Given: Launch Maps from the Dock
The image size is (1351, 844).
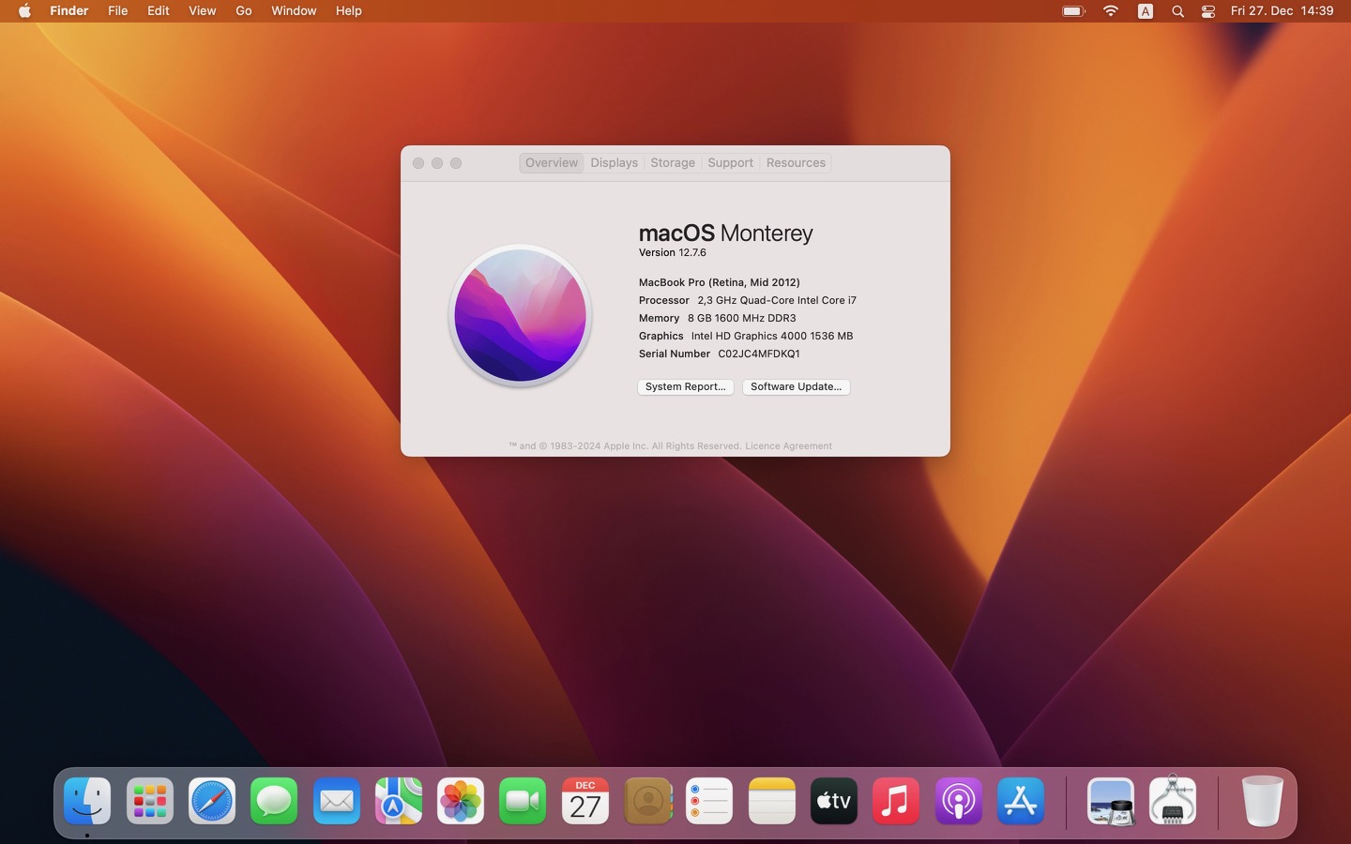Looking at the screenshot, I should click(399, 801).
